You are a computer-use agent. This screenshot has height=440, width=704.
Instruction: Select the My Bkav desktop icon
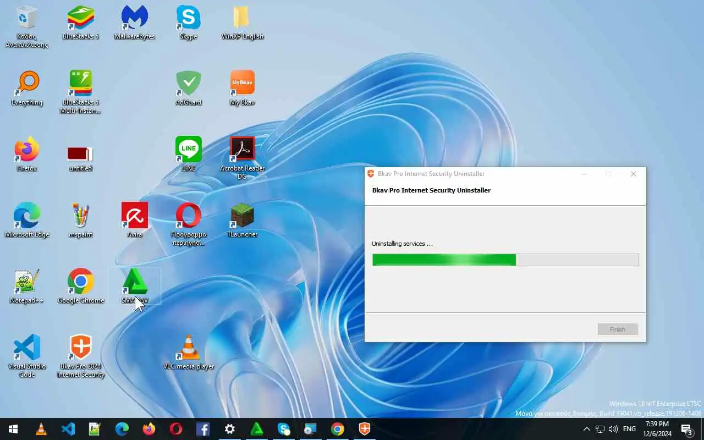coord(242,88)
